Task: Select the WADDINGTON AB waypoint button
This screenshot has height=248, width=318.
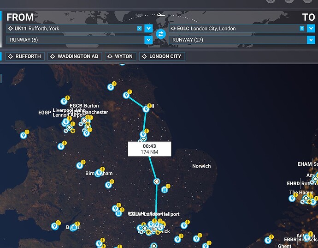Action: (74, 56)
